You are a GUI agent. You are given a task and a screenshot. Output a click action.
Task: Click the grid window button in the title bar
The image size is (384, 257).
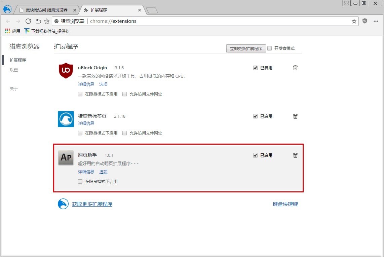pyautogui.click(x=346, y=3)
